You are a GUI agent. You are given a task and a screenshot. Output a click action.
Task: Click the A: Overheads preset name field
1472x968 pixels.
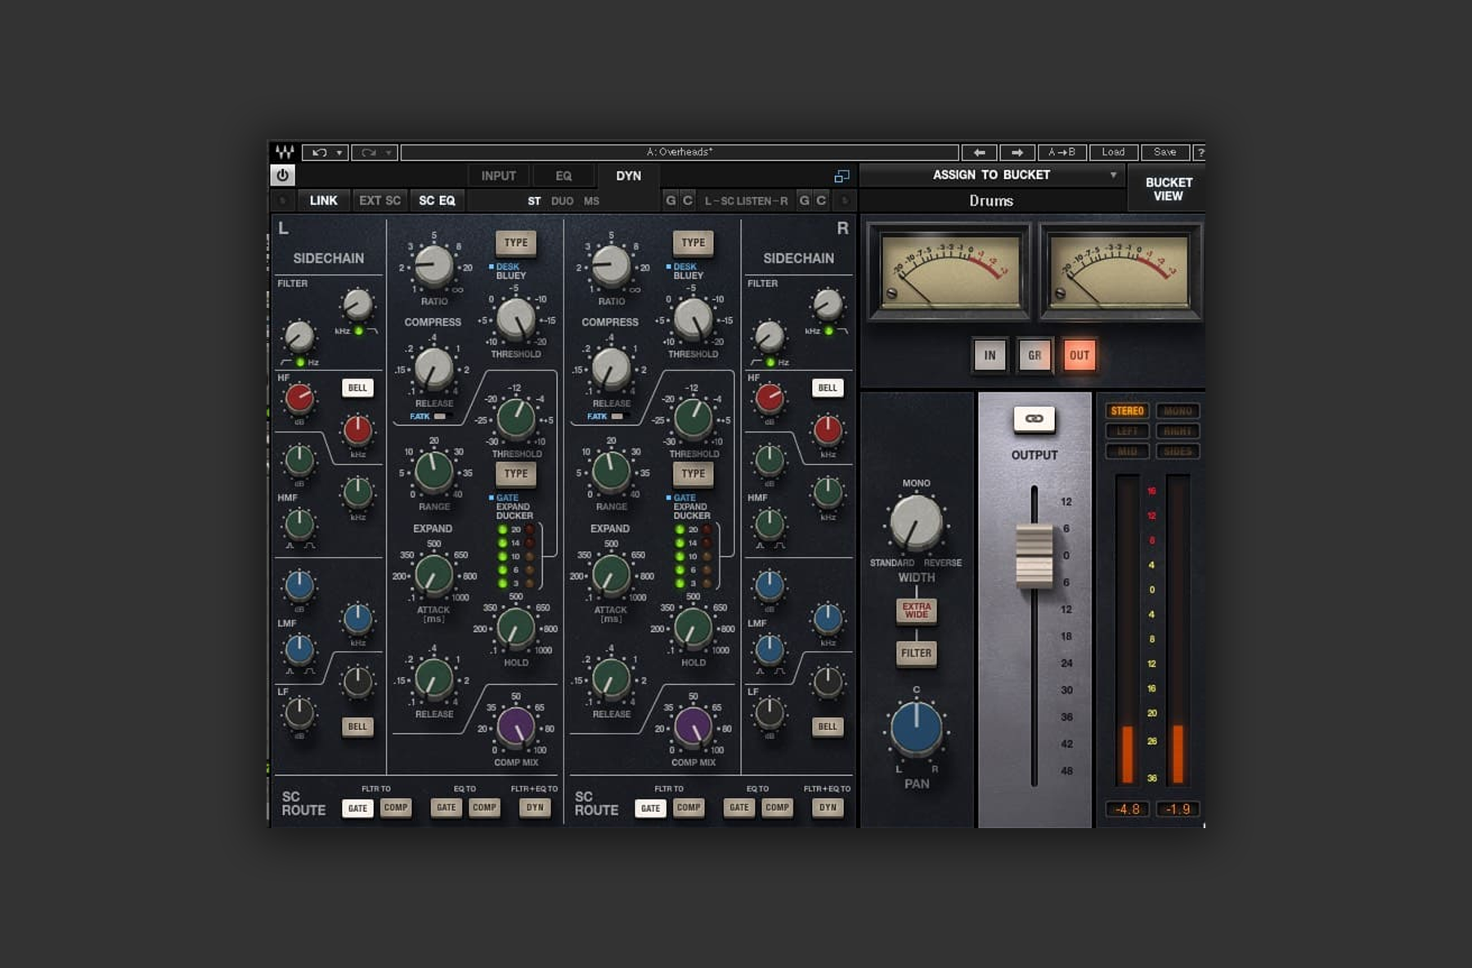tap(679, 152)
